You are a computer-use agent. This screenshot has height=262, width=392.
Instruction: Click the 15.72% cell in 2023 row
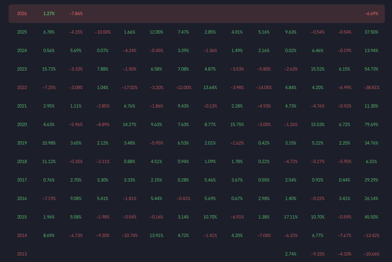(49, 69)
